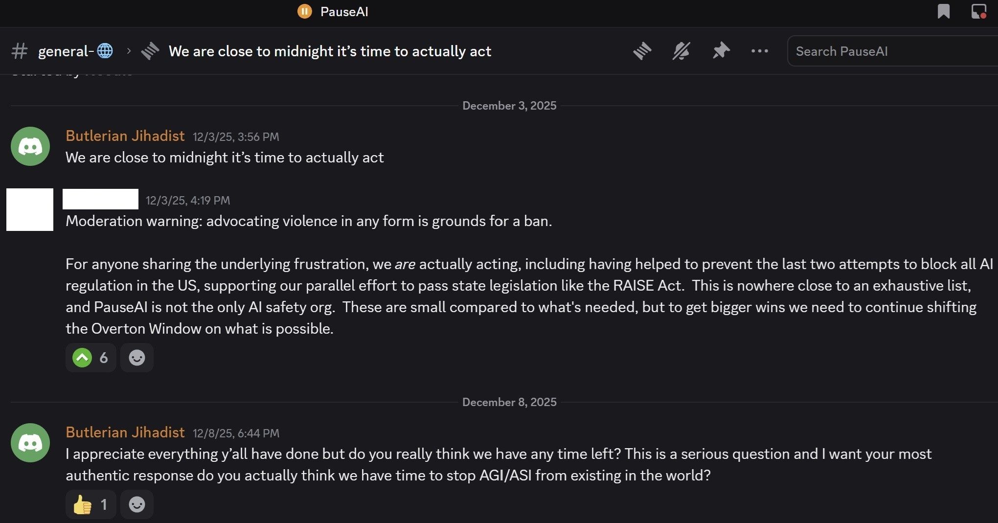
Task: Add reaction to the December 8 message
Action: click(x=136, y=504)
